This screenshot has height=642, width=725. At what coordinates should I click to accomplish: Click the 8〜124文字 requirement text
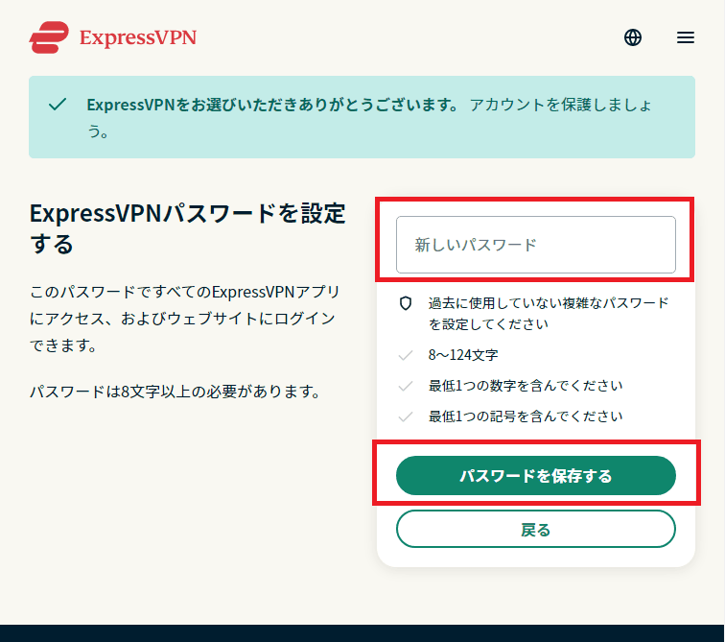(x=463, y=355)
